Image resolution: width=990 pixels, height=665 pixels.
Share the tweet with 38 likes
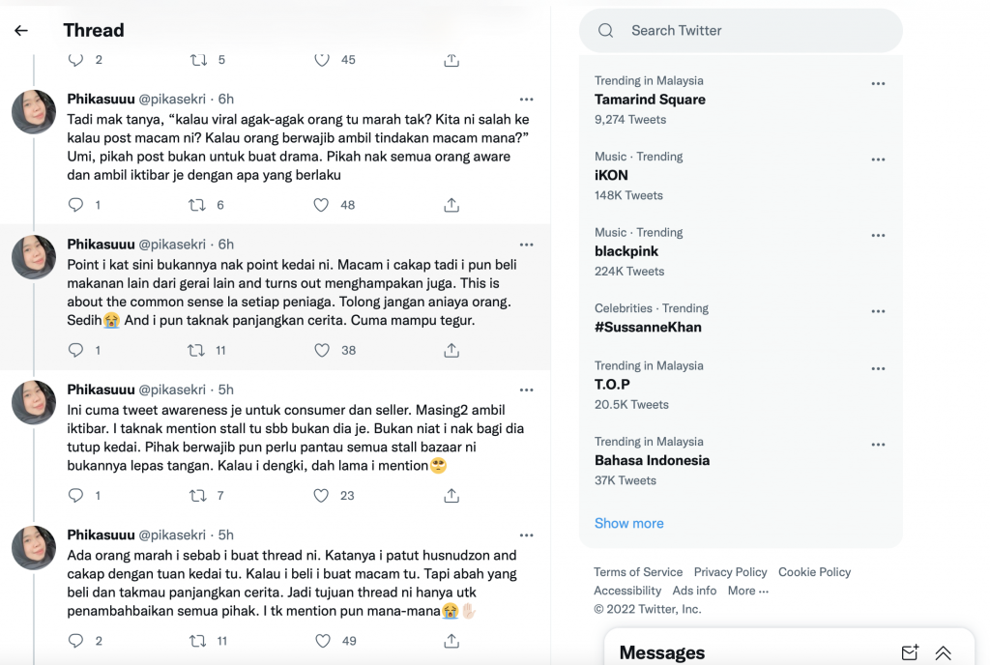[x=451, y=350]
